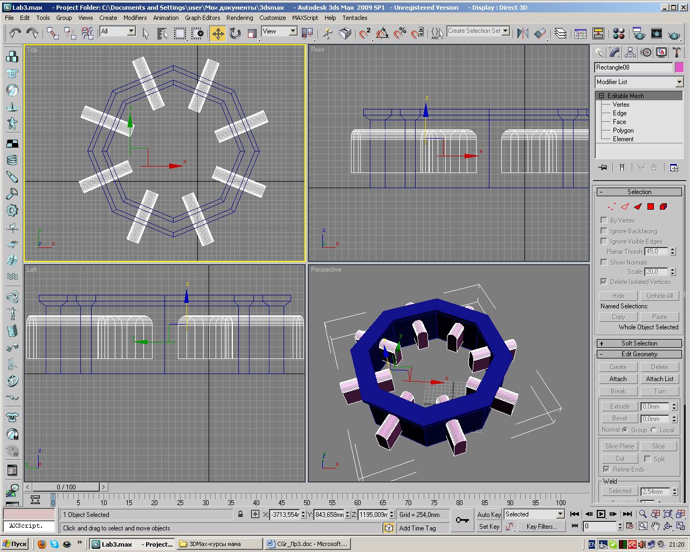690x552 pixels.
Task: Select the Local normal radio button
Action: pyautogui.click(x=653, y=430)
